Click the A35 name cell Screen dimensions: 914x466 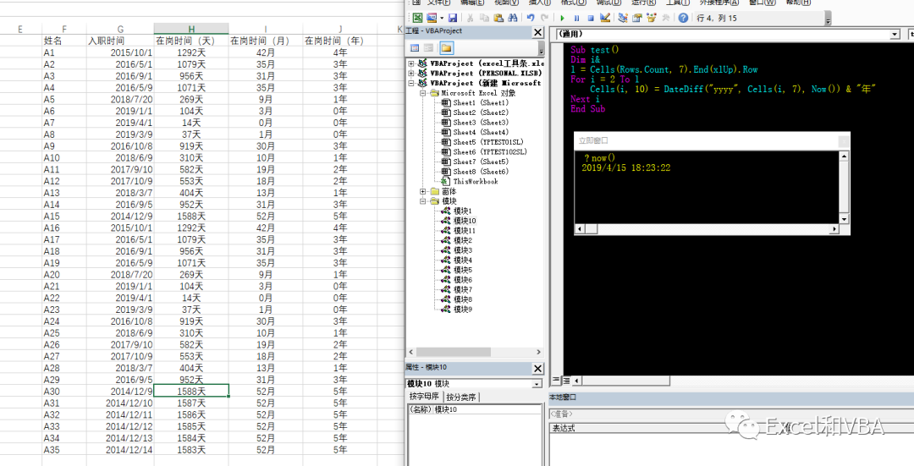click(64, 450)
